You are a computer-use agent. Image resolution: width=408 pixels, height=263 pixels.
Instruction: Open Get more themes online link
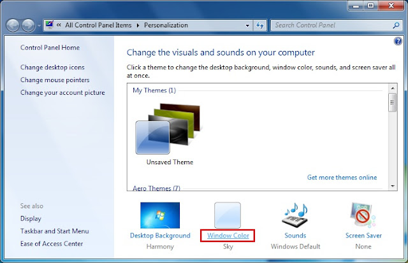point(342,177)
